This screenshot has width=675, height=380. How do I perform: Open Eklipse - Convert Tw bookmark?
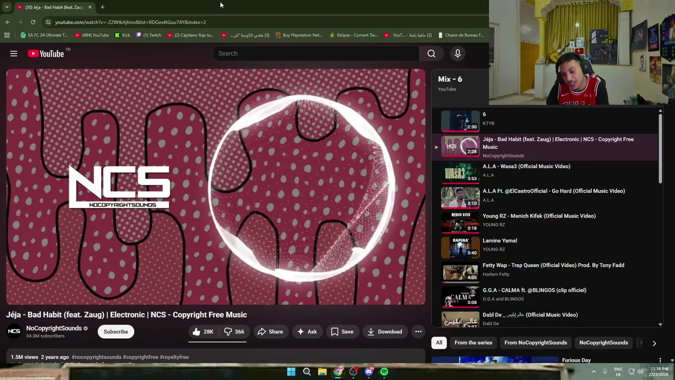point(354,35)
